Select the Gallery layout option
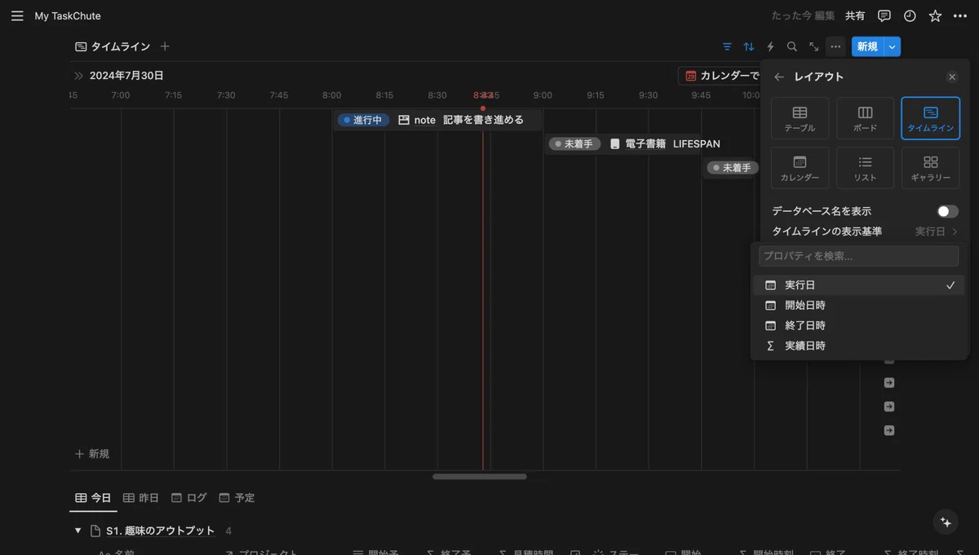979x555 pixels. 930,168
